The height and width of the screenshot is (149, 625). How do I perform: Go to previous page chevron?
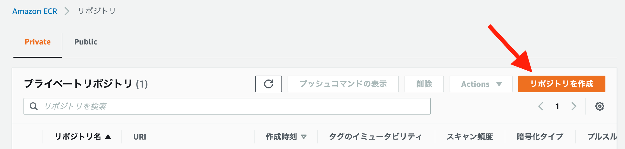tap(541, 106)
